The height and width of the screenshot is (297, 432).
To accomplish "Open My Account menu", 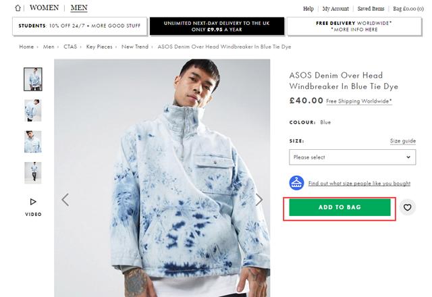I will [x=335, y=9].
